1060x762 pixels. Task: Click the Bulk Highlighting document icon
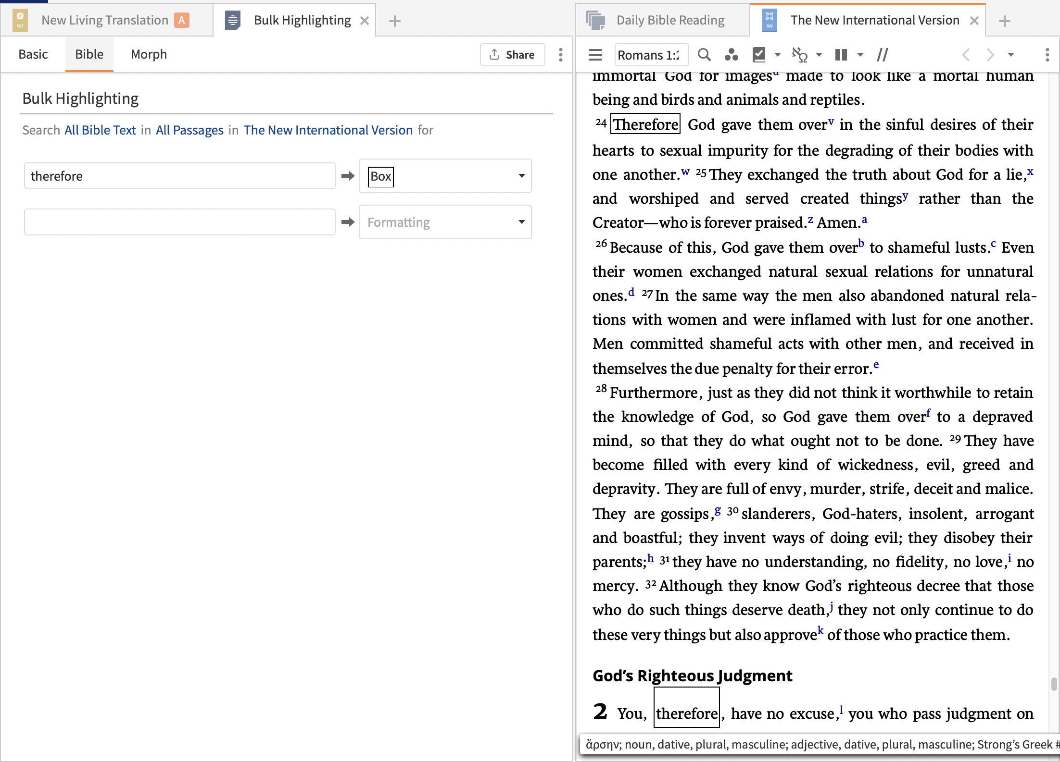(x=233, y=20)
